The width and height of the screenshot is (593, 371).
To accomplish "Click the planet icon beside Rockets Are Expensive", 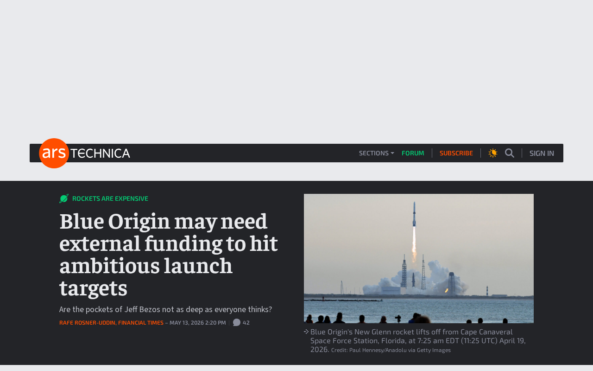I will point(64,198).
